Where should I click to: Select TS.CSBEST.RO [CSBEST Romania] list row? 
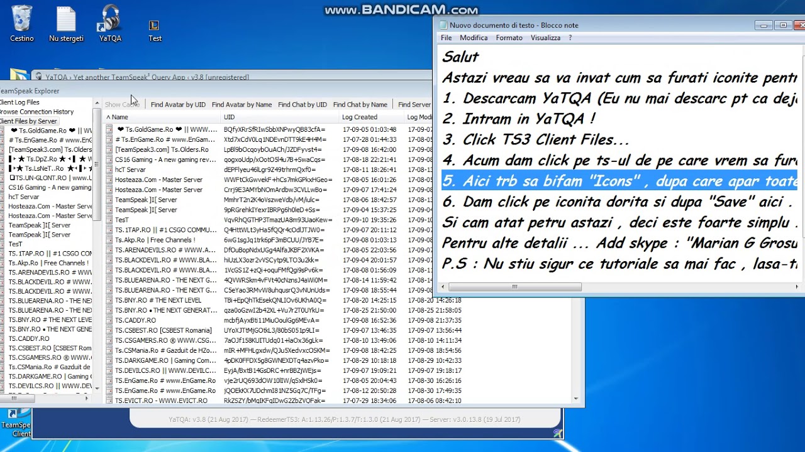[163, 330]
